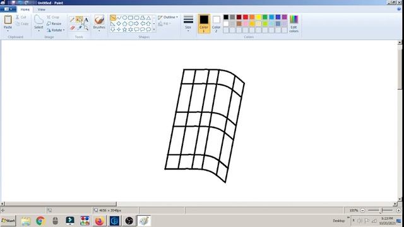Open Firefox from the taskbar
Viewport: 404px width, 227px height.
pos(100,221)
